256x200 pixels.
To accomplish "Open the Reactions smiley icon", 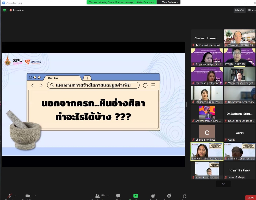I will pos(169,196).
